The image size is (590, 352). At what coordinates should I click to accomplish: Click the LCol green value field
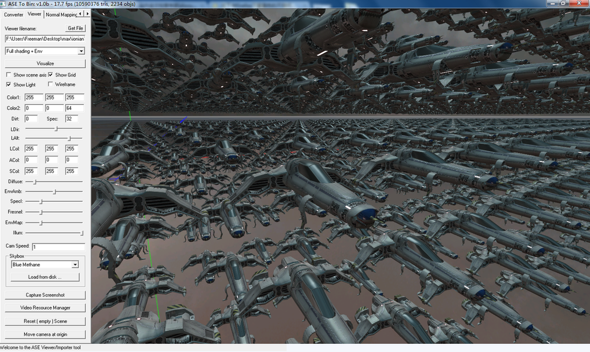tap(51, 149)
